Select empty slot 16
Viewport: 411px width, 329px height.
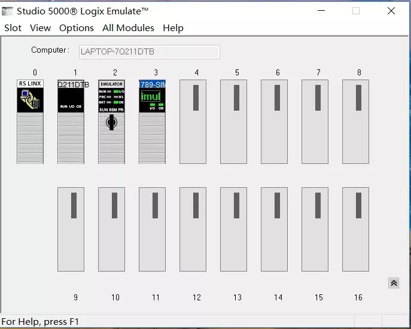click(x=355, y=229)
